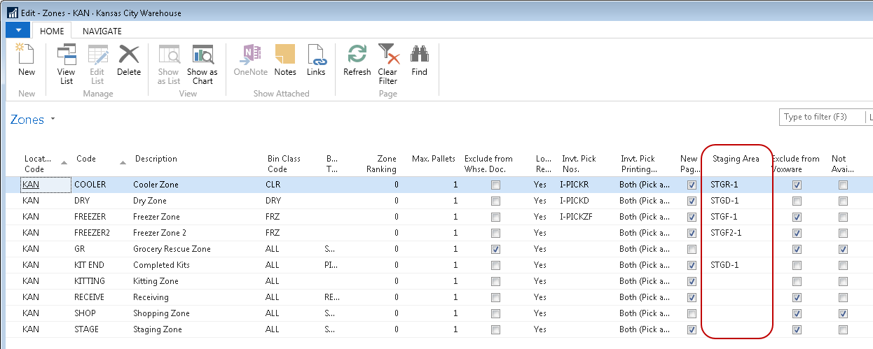Open the KAN location code link
The height and width of the screenshot is (349, 873).
tap(30, 185)
